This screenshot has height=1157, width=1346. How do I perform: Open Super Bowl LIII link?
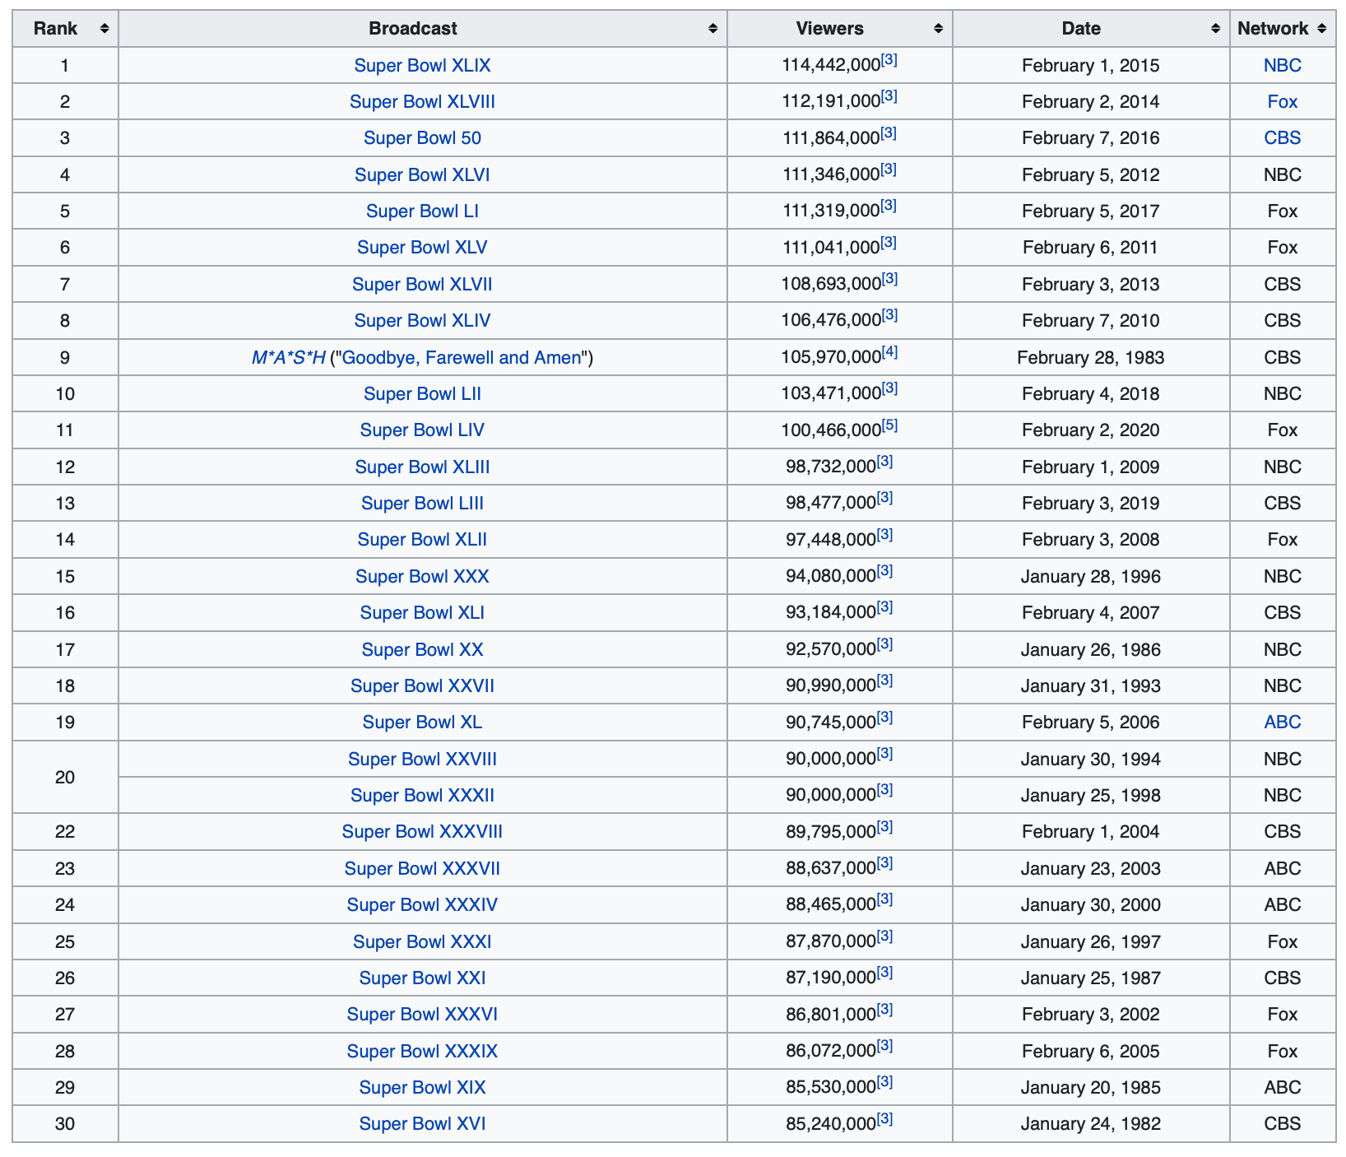click(x=422, y=504)
